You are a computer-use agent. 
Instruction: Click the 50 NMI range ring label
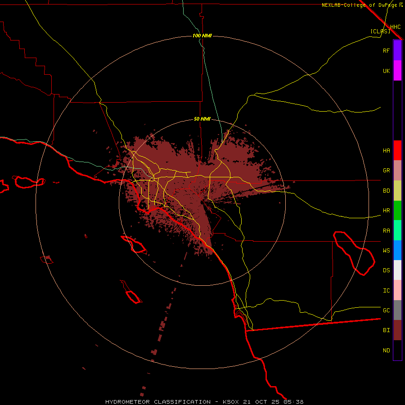pos(202,119)
